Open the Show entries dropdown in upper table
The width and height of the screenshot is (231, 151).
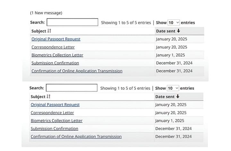coord(174,23)
